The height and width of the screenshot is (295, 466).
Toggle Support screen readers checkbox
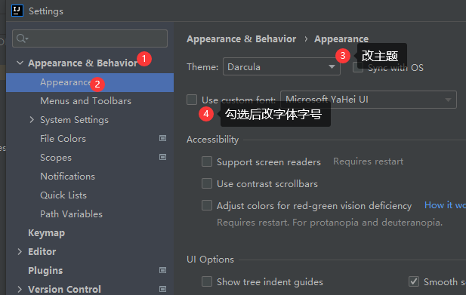pyautogui.click(x=207, y=161)
